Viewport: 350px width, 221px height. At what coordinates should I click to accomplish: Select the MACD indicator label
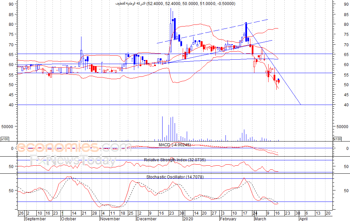coord(175,145)
